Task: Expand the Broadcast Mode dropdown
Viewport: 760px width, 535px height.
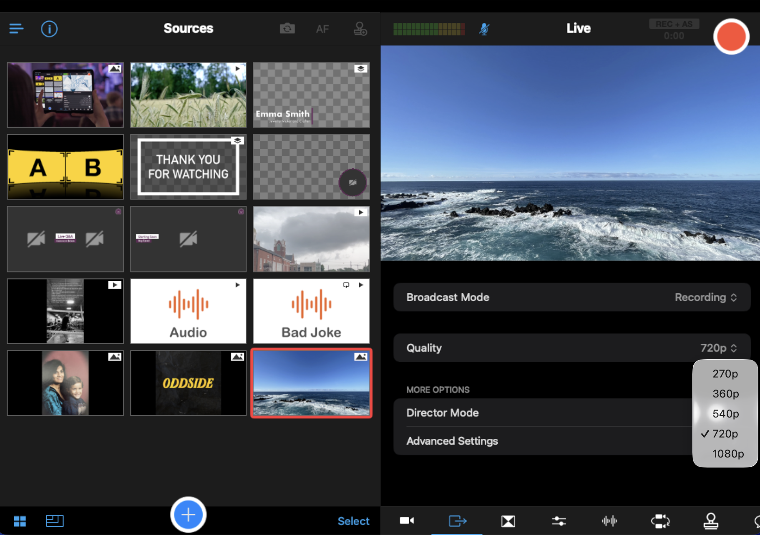Action: click(705, 297)
